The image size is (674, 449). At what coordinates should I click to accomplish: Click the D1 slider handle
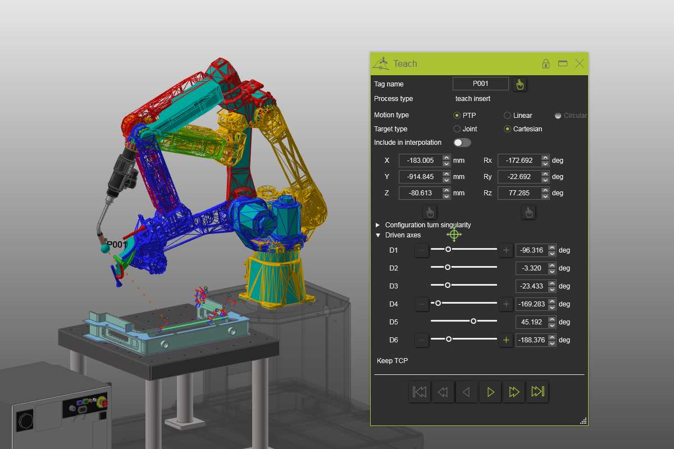tap(448, 249)
